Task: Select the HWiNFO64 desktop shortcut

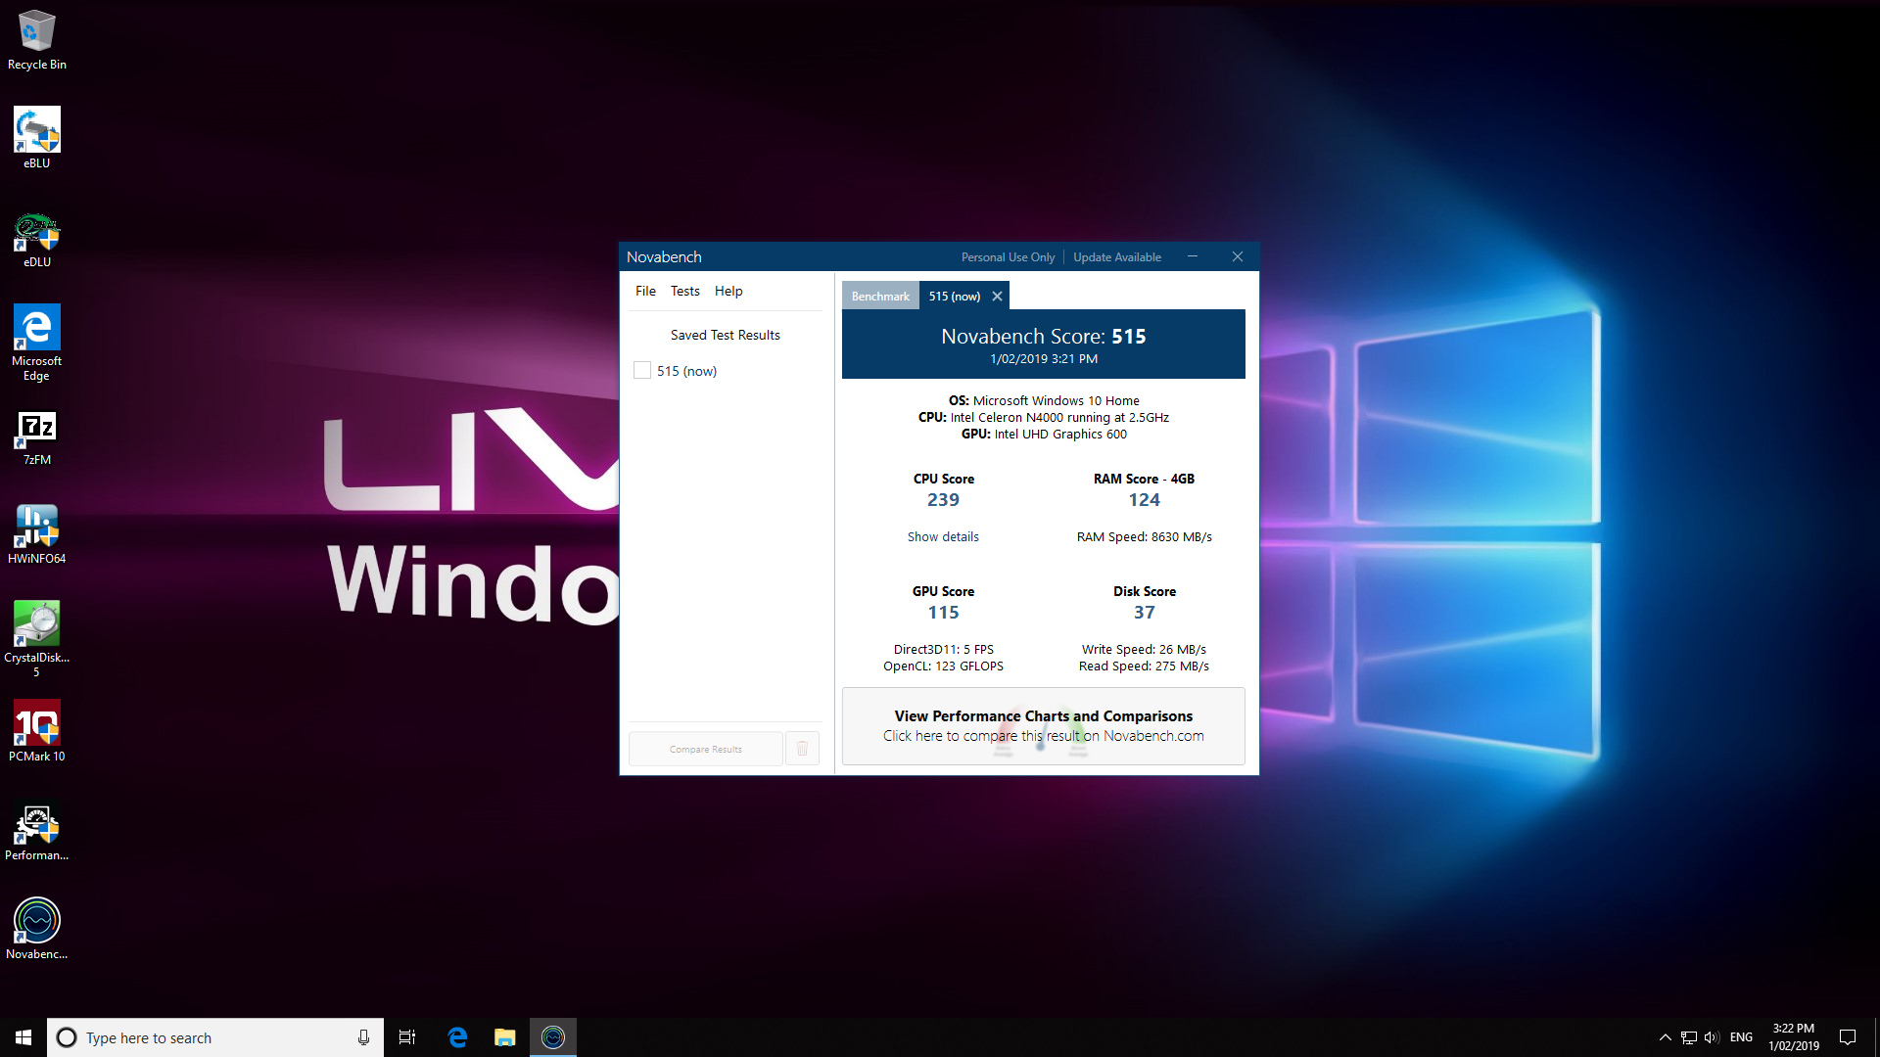Action: (x=37, y=534)
